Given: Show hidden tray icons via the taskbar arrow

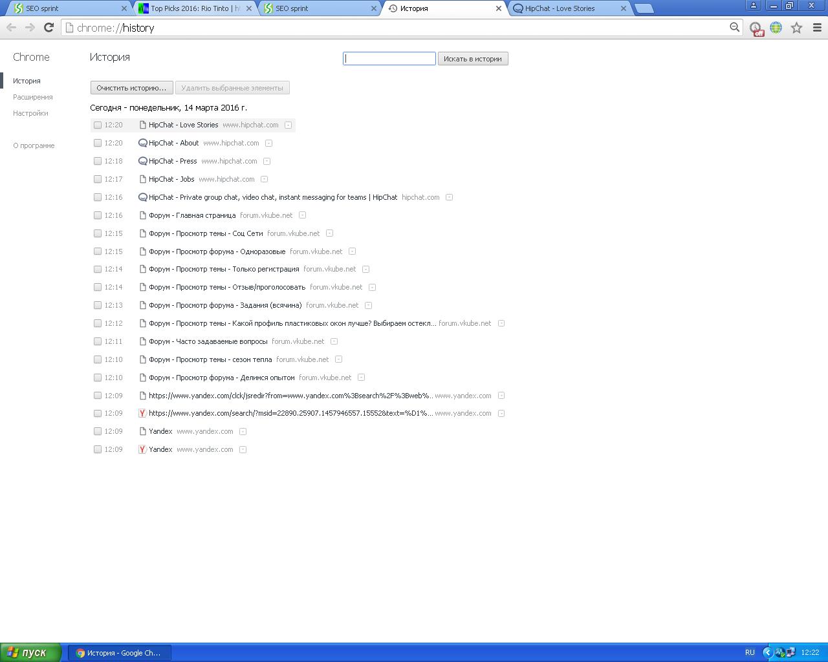Looking at the screenshot, I should pyautogui.click(x=767, y=652).
